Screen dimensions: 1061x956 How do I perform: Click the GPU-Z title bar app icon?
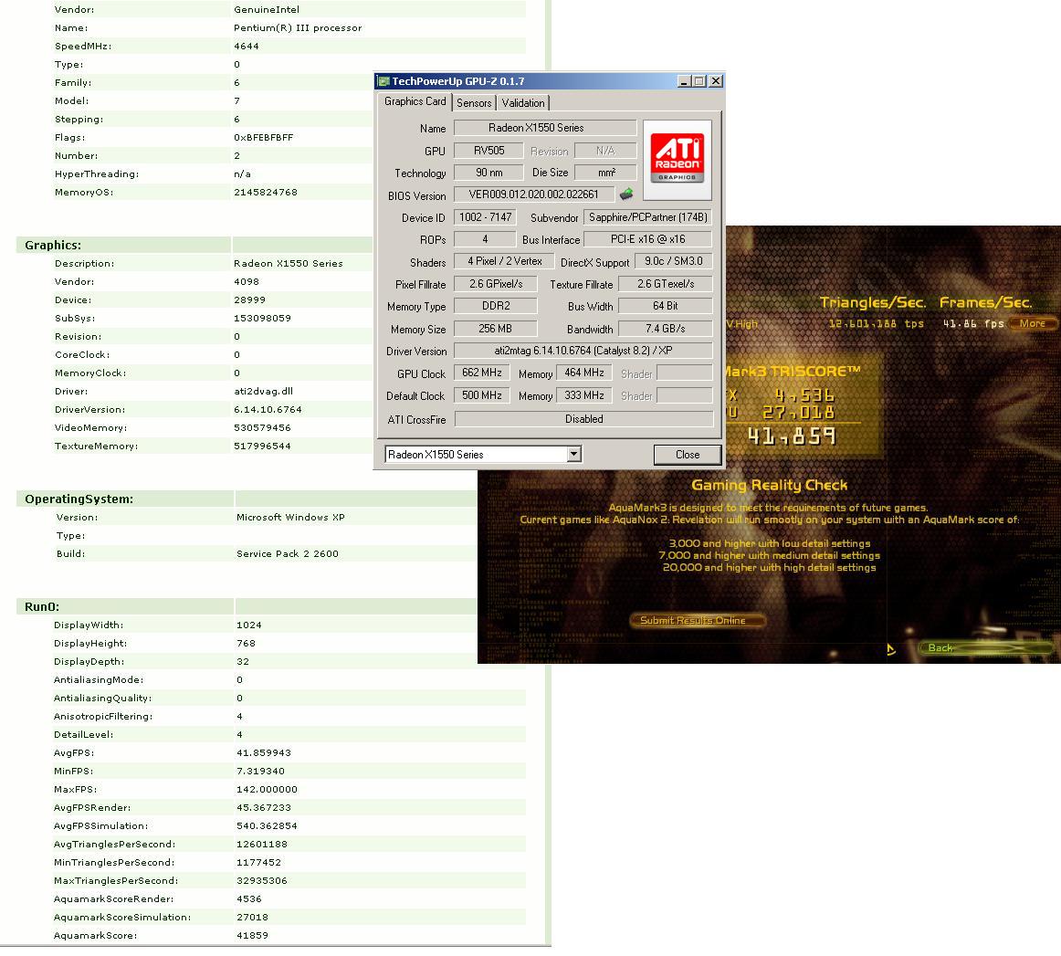coord(383,81)
